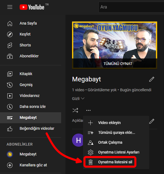Click the shuffle playlist icon

coord(75,110)
